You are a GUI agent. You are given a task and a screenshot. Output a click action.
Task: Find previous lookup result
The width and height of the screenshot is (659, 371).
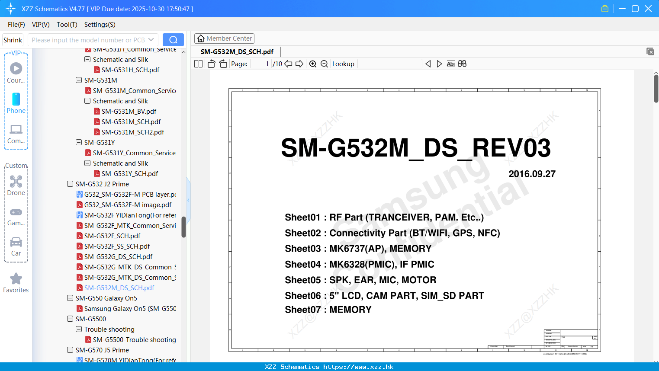(x=428, y=64)
